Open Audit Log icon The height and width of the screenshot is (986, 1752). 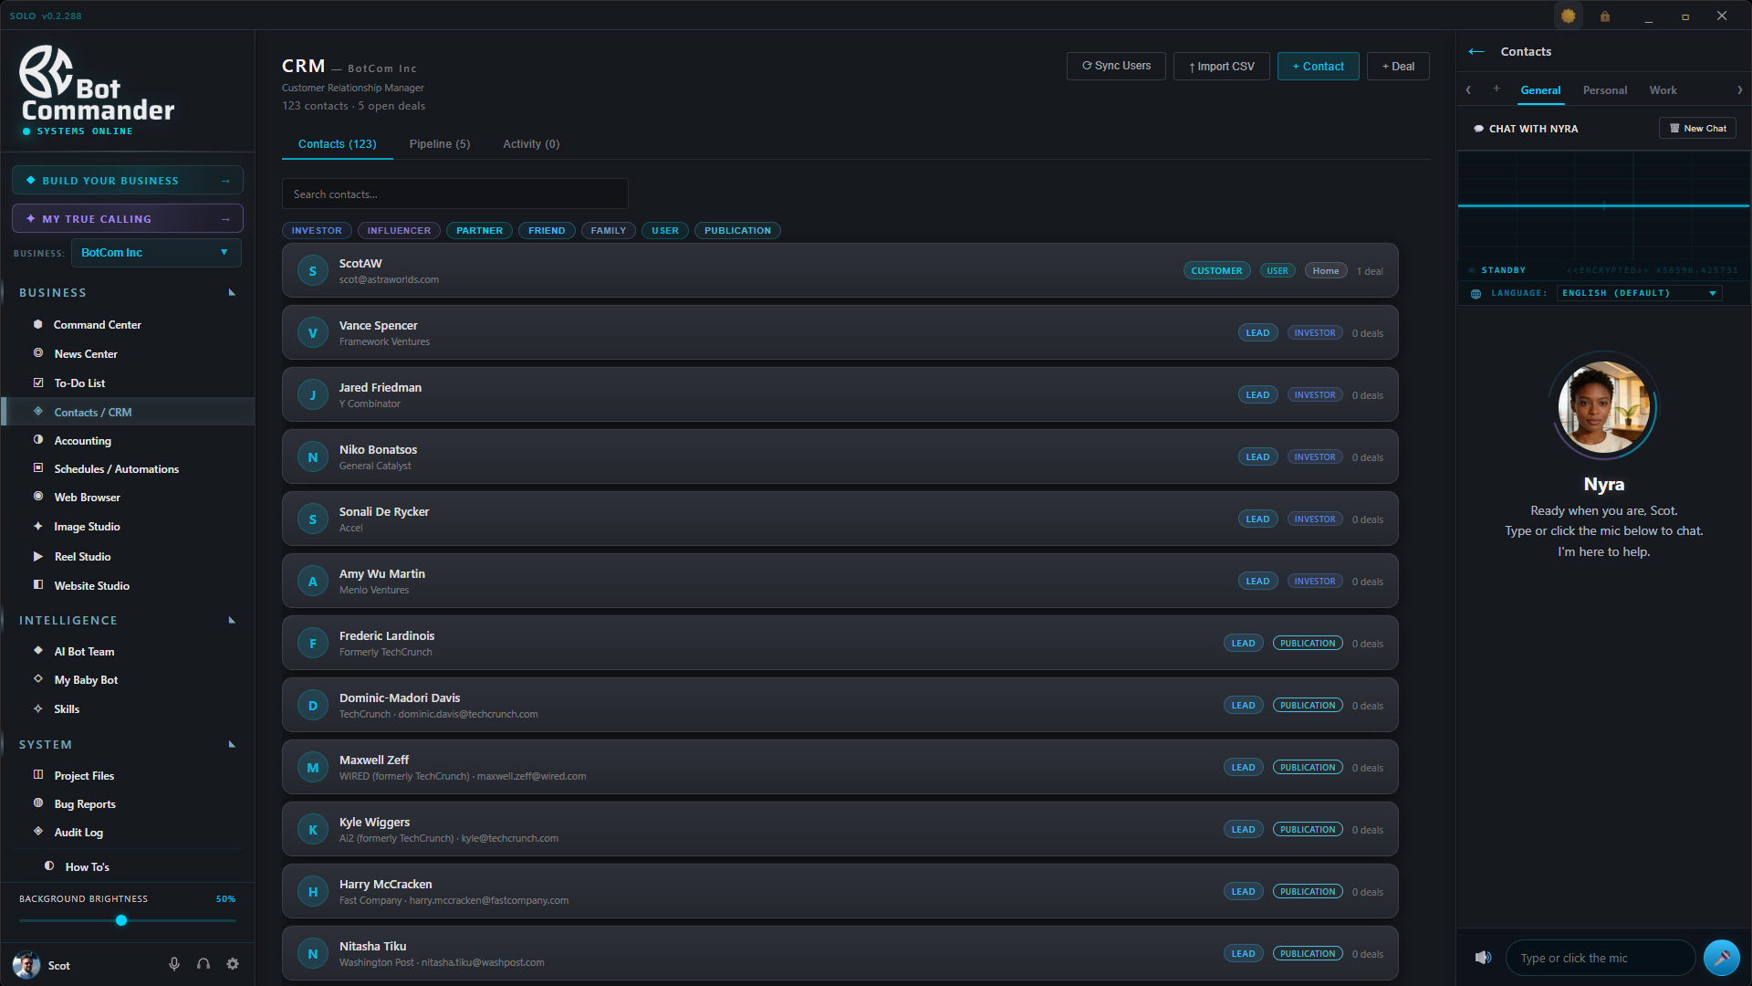pos(38,833)
